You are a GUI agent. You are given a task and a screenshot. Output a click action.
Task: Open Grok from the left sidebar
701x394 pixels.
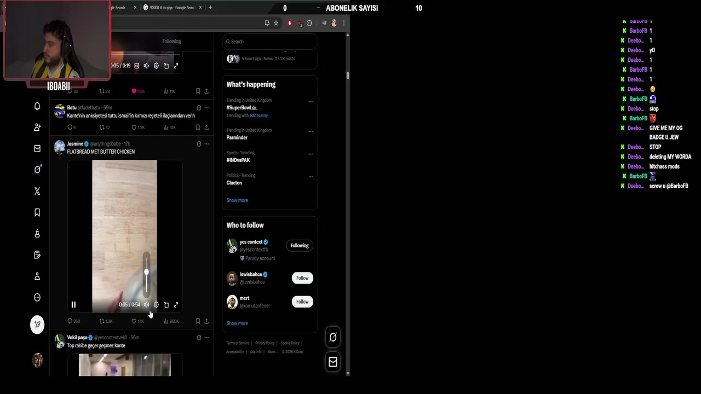37,170
